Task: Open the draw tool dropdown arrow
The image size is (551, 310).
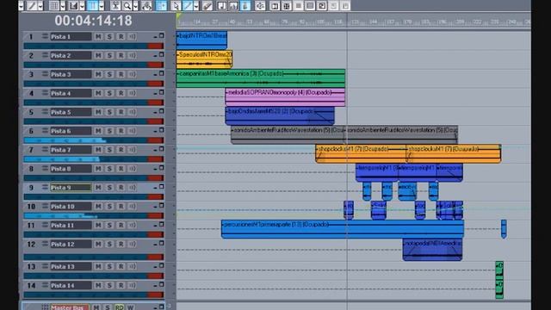Action: [x=40, y=6]
